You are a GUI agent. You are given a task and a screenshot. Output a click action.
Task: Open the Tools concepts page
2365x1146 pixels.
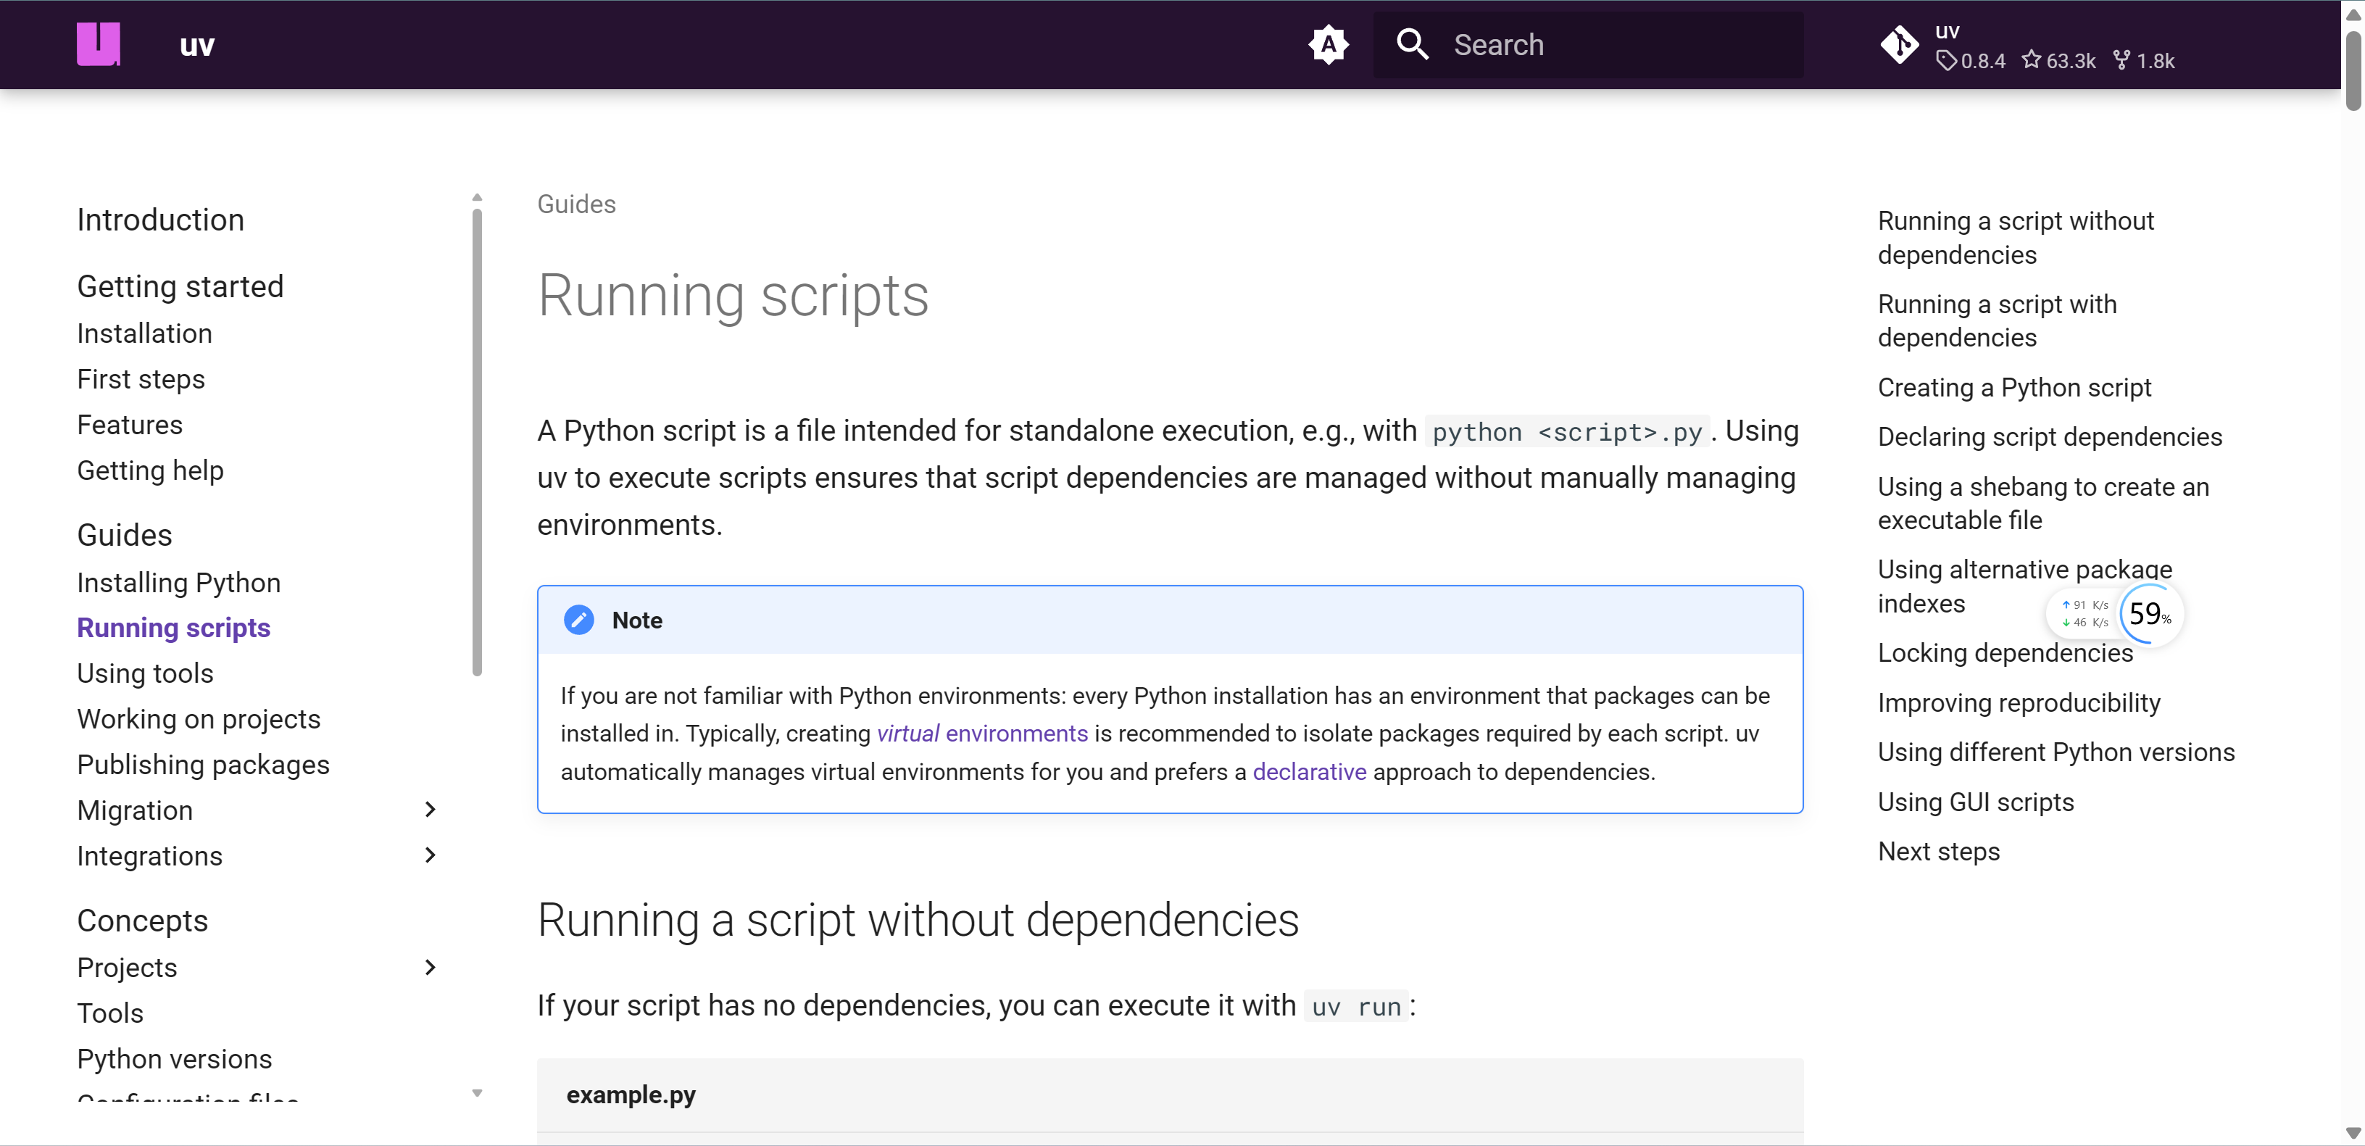[x=110, y=1013]
